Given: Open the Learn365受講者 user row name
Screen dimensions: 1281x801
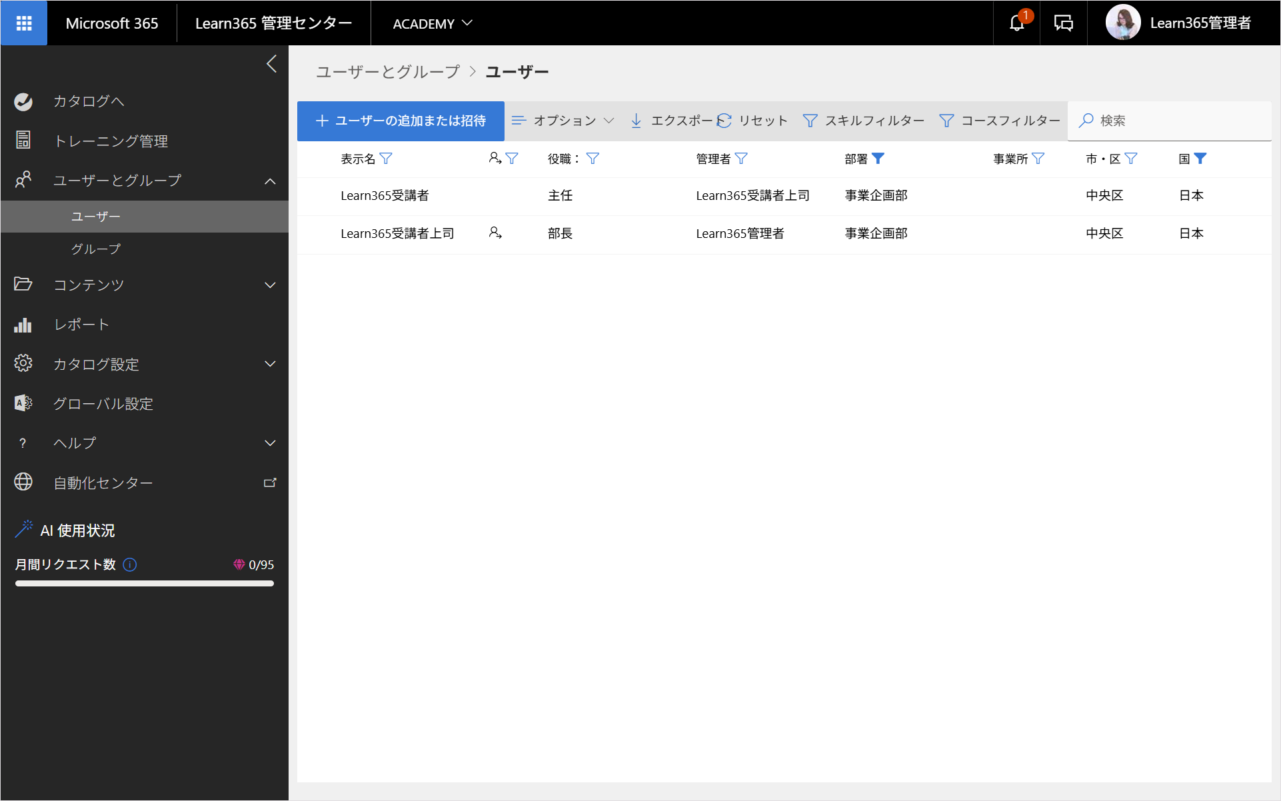Looking at the screenshot, I should click(385, 195).
